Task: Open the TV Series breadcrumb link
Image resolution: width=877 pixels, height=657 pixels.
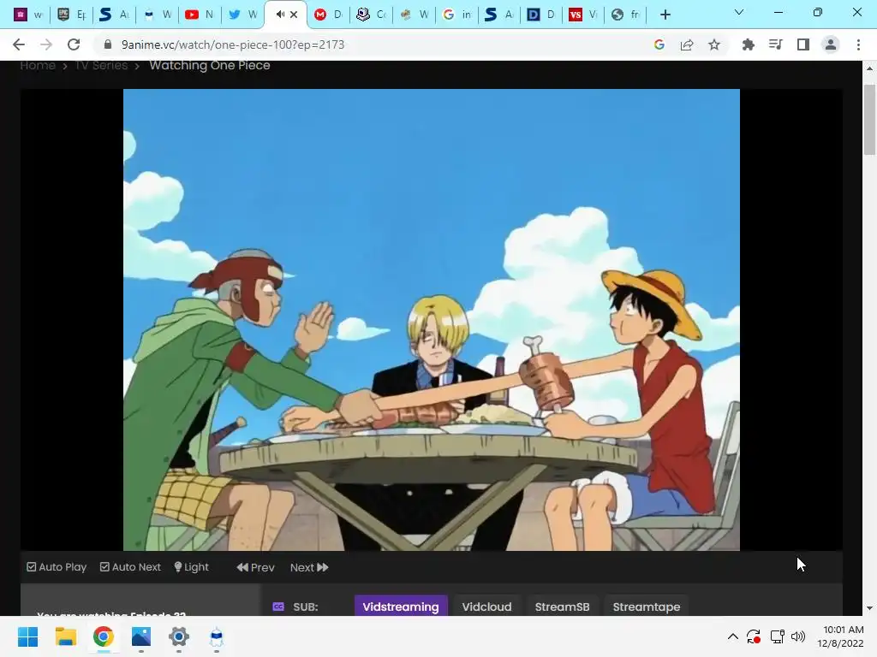Action: (101, 65)
